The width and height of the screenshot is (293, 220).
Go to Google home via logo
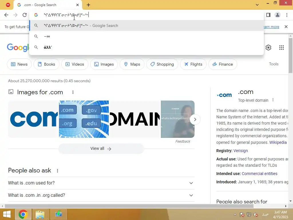point(18,47)
